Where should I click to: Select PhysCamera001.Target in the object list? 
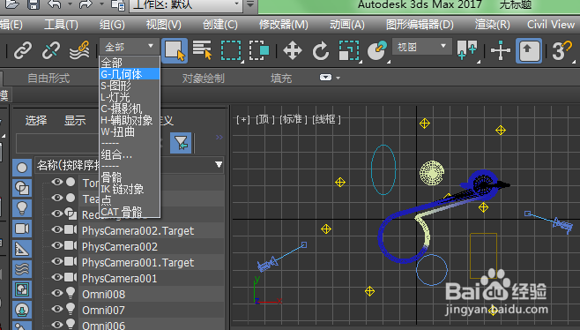(x=138, y=263)
